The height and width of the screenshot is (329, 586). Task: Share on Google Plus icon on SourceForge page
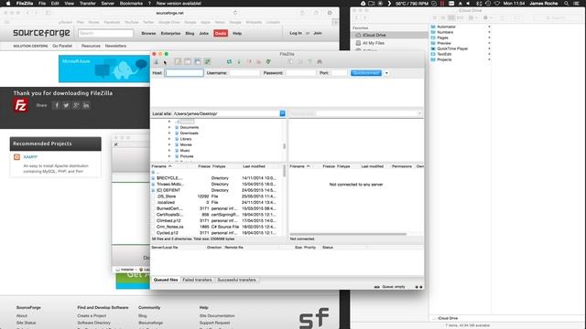pyautogui.click(x=76, y=106)
